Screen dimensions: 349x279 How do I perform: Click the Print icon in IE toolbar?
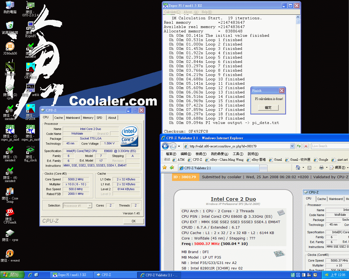[321, 168]
